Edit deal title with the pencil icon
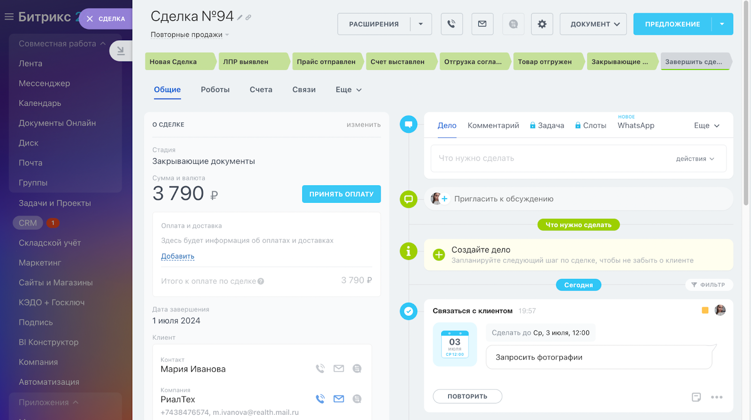The height and width of the screenshot is (420, 751). [x=240, y=17]
